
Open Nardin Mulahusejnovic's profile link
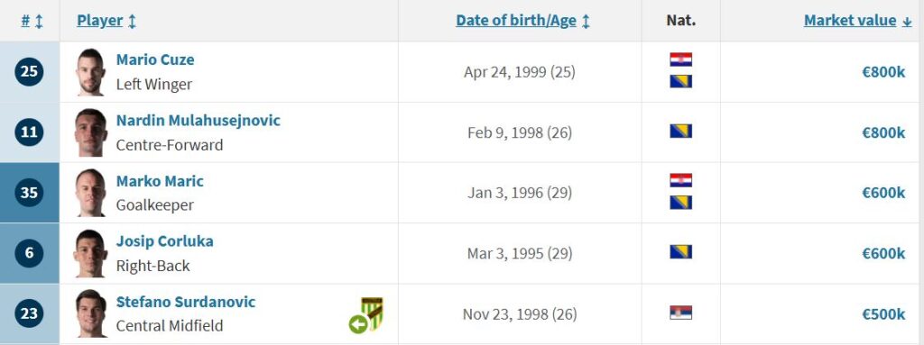pos(198,121)
